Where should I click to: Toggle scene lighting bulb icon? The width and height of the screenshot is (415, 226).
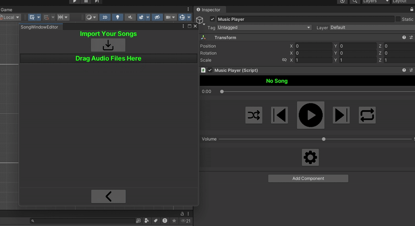click(118, 17)
